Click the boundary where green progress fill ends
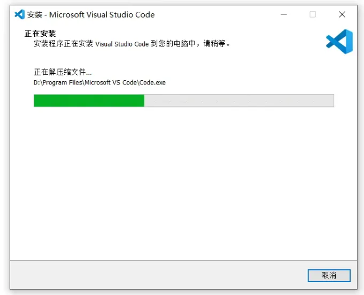Screen dimensions: 364x295 144,100
